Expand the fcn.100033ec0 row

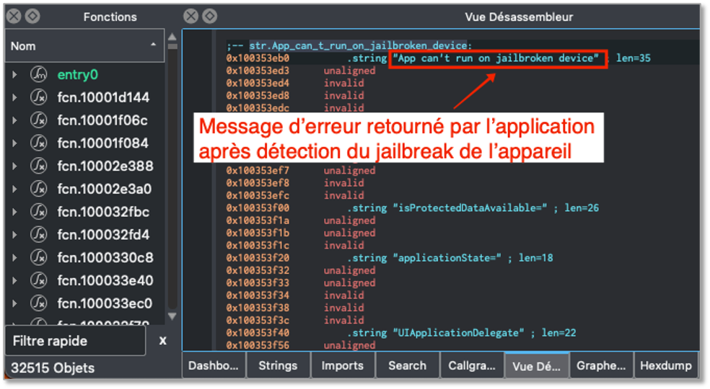14,303
